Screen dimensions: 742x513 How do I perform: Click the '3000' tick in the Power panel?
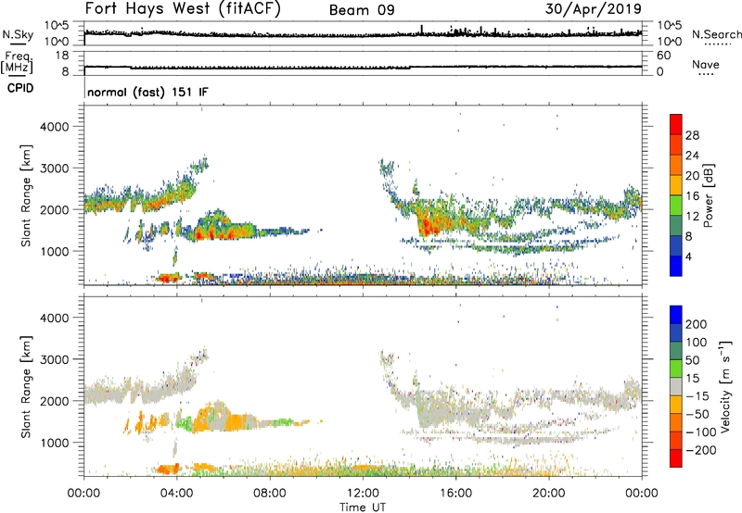55,169
